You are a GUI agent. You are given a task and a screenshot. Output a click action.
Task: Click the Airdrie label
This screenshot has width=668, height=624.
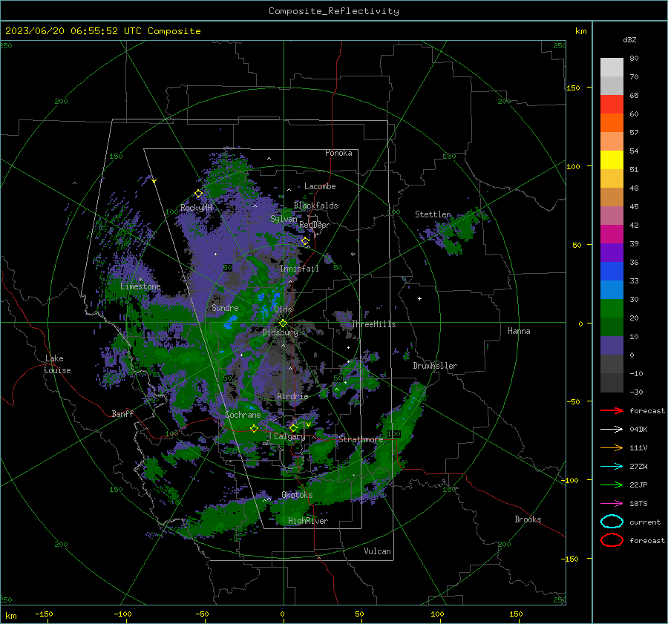point(292,396)
